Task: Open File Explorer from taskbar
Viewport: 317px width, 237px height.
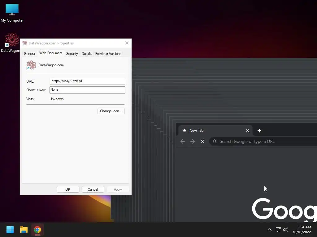Action: pos(24,230)
